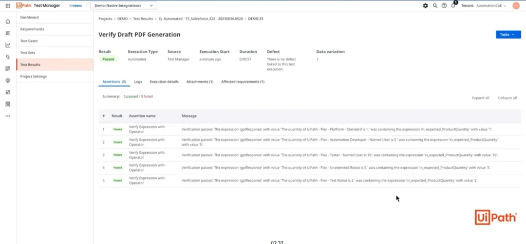The width and height of the screenshot is (526, 244).
Task: Click the Assertion name column header
Action: [142, 116]
